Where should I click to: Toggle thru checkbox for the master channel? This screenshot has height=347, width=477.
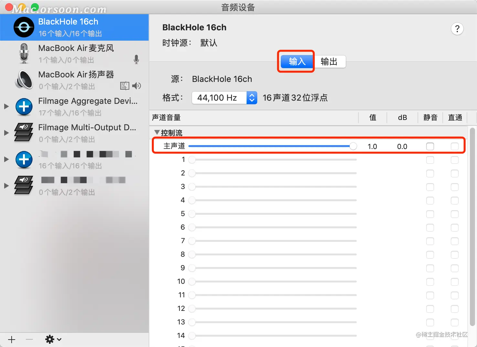455,146
